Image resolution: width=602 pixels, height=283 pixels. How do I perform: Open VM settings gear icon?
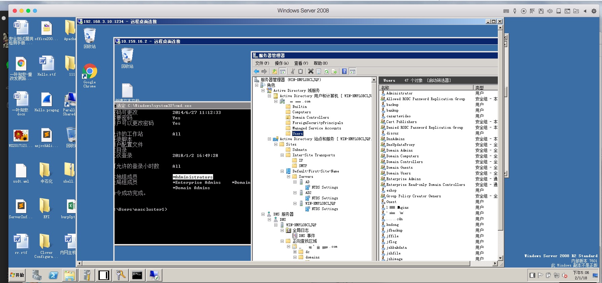[x=594, y=11]
